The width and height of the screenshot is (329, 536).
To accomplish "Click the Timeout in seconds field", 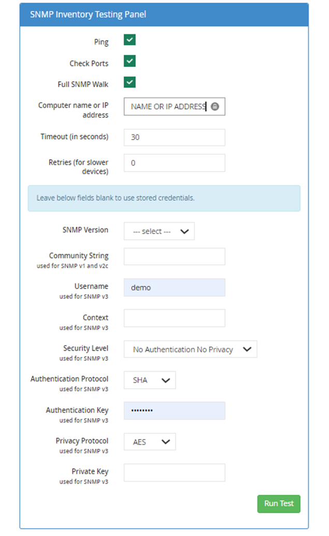I will pyautogui.click(x=174, y=138).
